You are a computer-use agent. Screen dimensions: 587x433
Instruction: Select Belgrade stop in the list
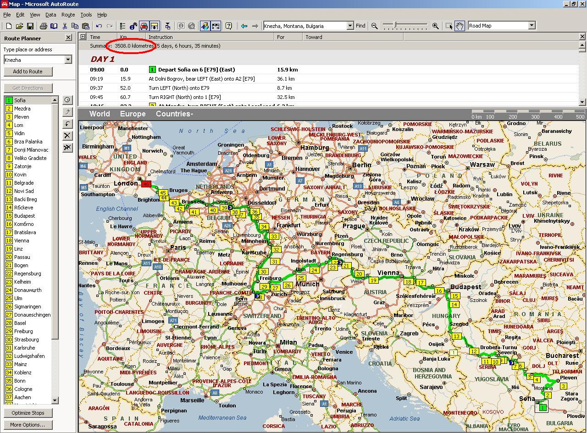[x=28, y=183]
